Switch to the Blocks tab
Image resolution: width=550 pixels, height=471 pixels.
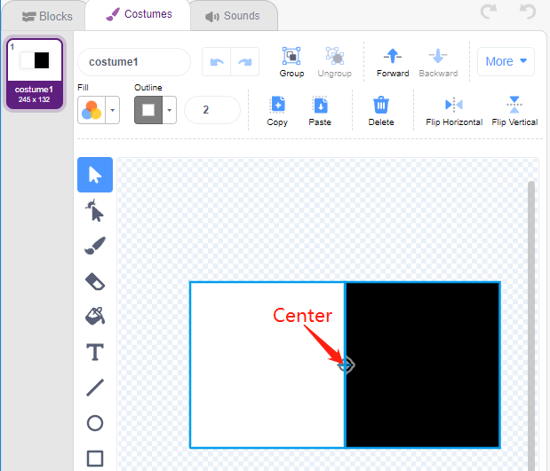point(47,16)
